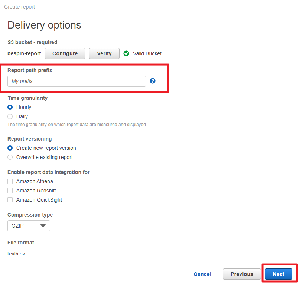
Task: Click the blue help icon beside prefix field
Action: click(x=153, y=81)
